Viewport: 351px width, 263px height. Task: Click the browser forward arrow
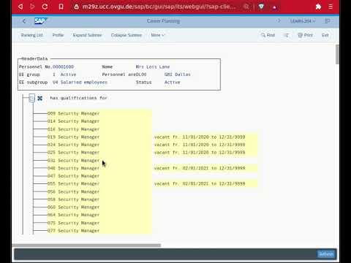(32, 7)
